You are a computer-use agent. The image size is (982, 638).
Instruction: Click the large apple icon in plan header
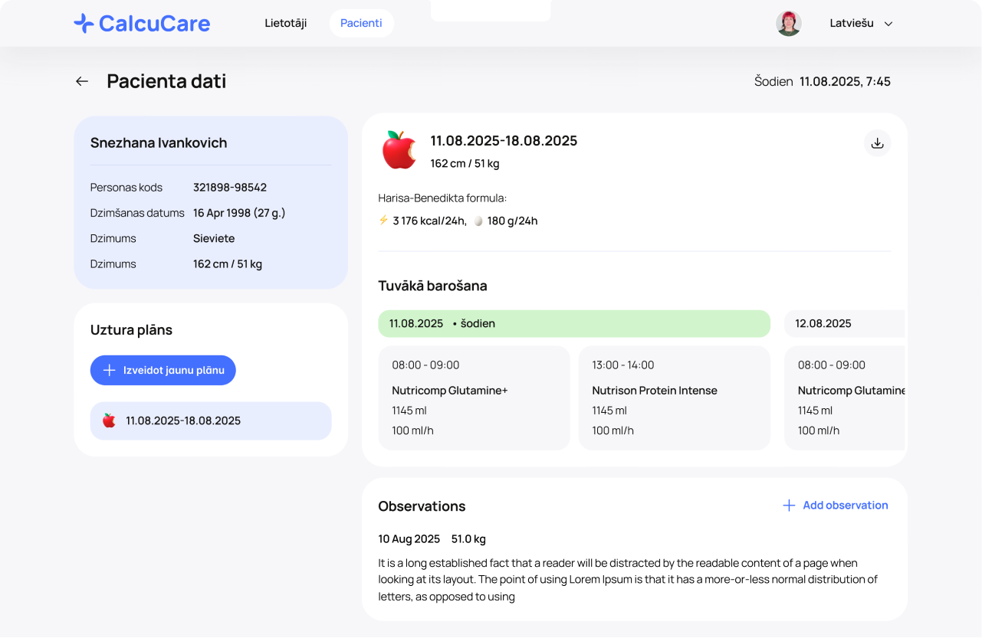coord(399,150)
